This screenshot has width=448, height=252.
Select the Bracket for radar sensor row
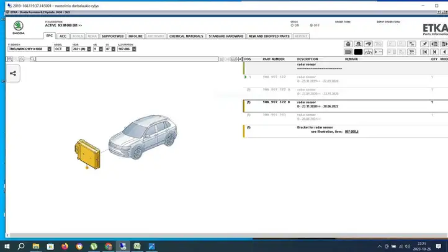(346, 131)
